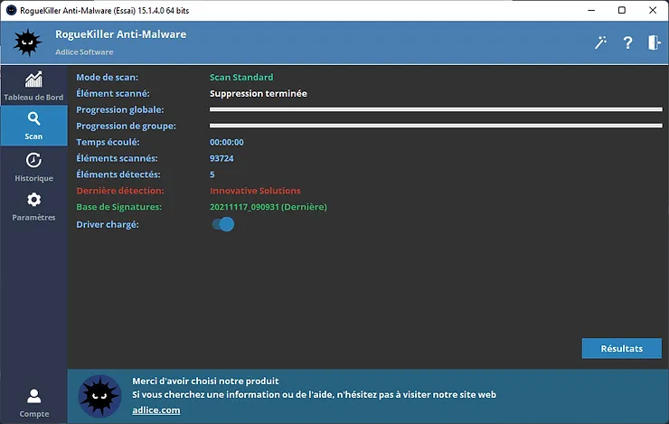The height and width of the screenshot is (424, 669).
Task: Click the 'Élément scanné:' label
Action: tap(113, 93)
